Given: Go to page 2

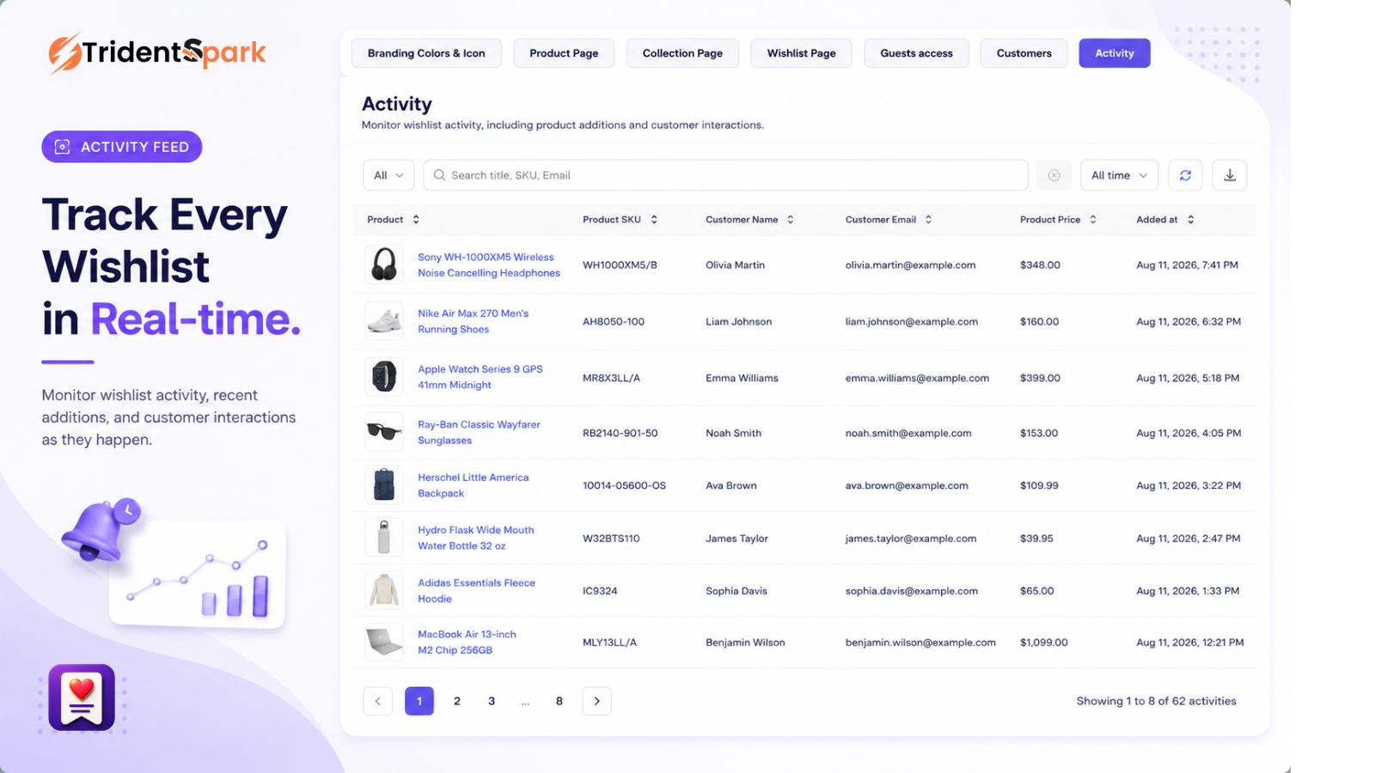Looking at the screenshot, I should (x=457, y=701).
